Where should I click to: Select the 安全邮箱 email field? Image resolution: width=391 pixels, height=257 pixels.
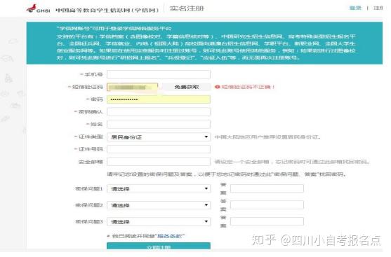point(159,162)
